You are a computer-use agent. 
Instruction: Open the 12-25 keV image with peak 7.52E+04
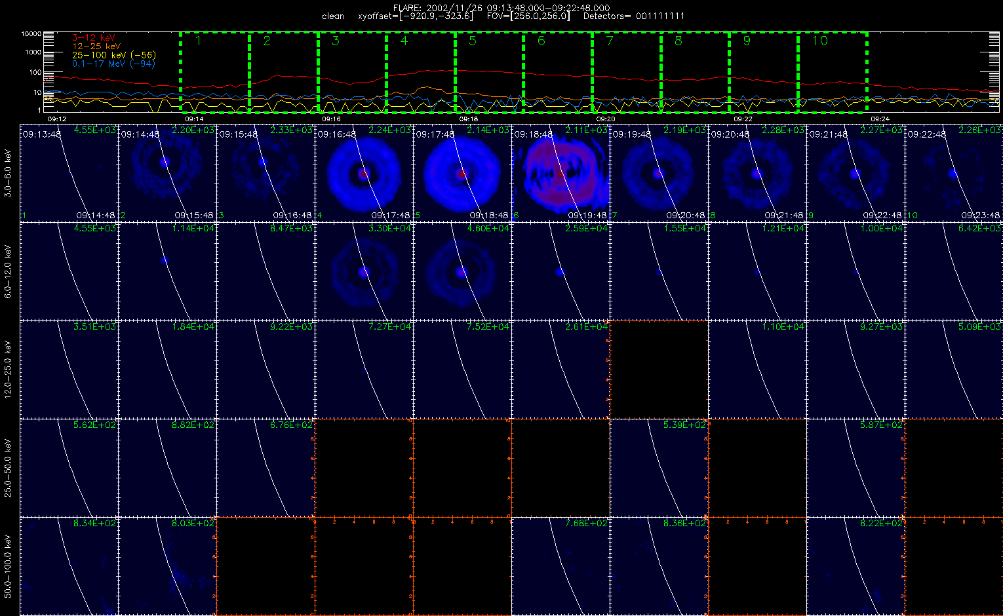(462, 370)
